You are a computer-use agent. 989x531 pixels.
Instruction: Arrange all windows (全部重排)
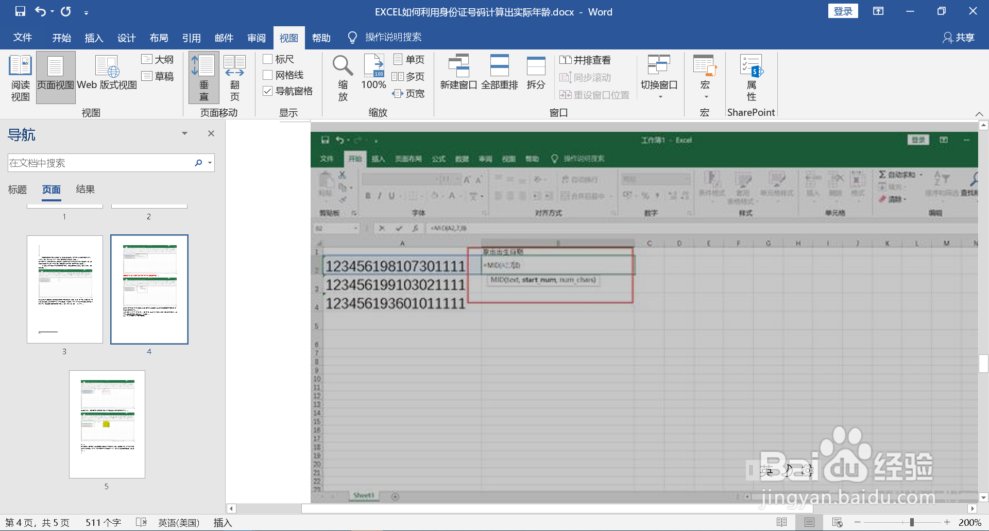[x=500, y=72]
